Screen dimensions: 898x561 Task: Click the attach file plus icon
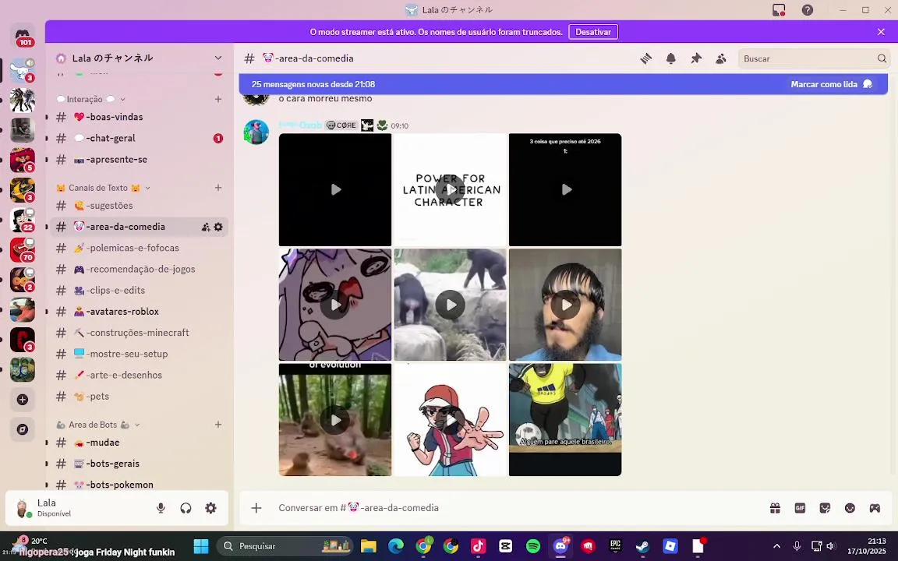[x=256, y=508]
